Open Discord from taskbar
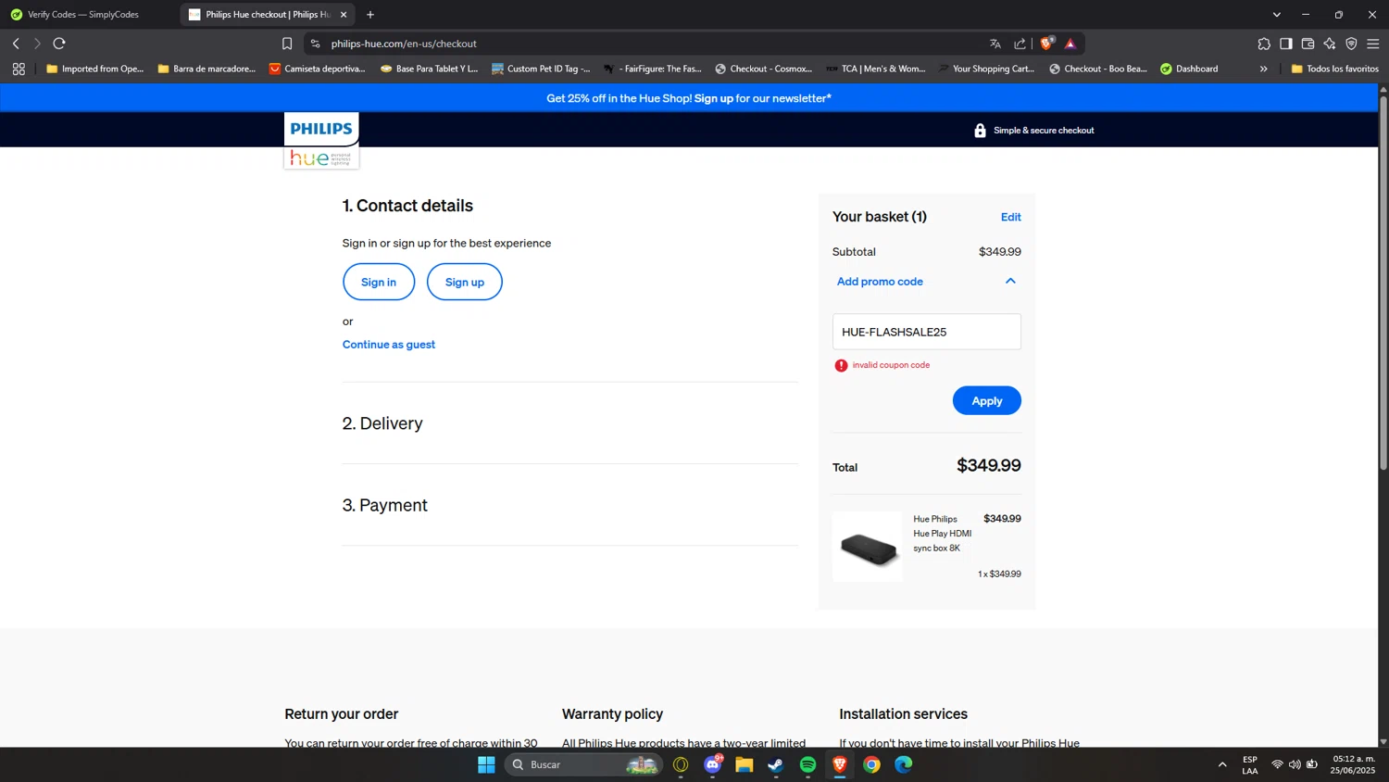Screen dimensions: 1389x782 [x=713, y=764]
